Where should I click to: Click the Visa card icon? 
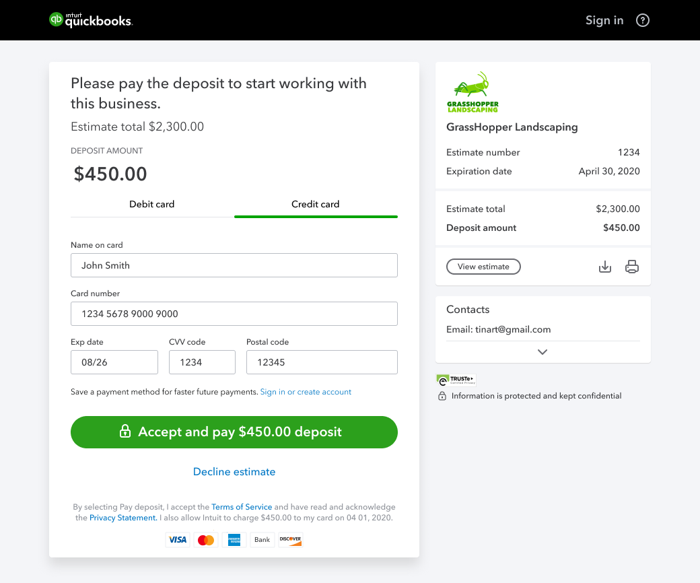178,539
